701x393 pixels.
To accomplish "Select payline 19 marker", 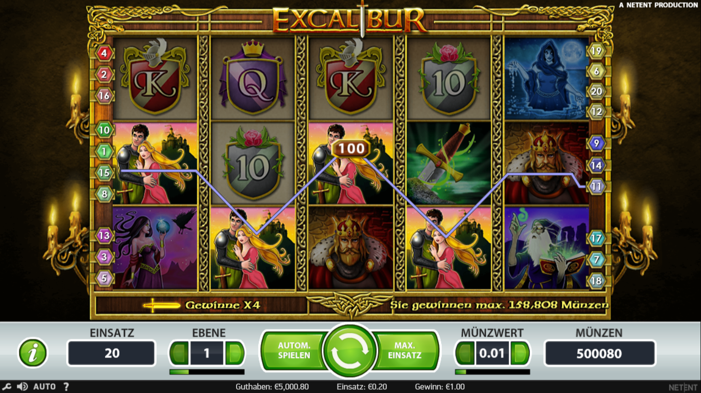I will 596,51.
